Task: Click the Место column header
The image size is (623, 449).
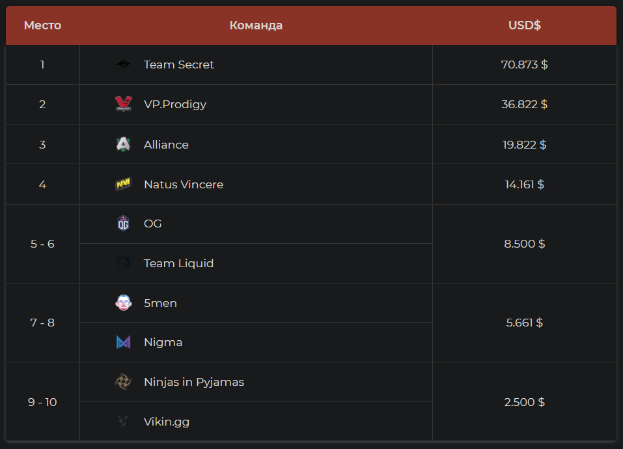Action: 42,25
